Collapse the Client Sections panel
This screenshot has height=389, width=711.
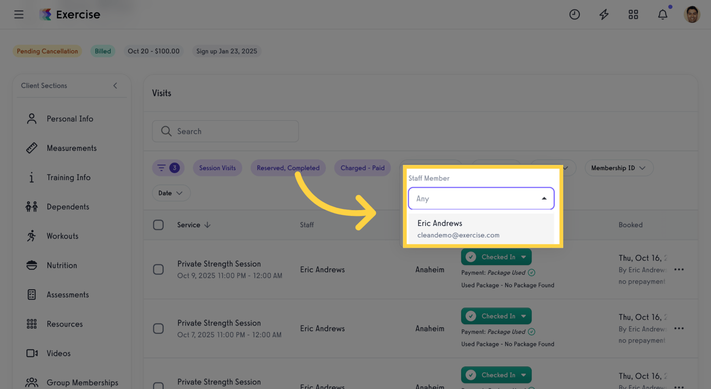[x=115, y=86]
